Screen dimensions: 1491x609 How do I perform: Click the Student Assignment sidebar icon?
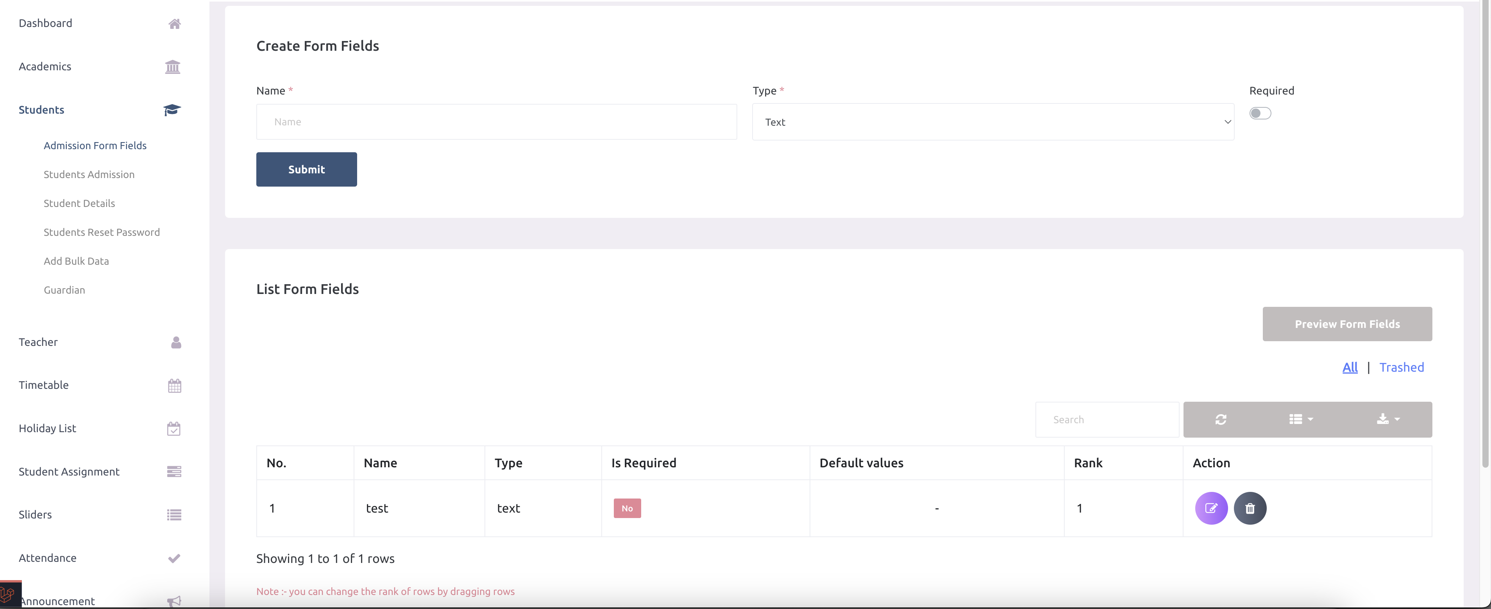tap(174, 471)
